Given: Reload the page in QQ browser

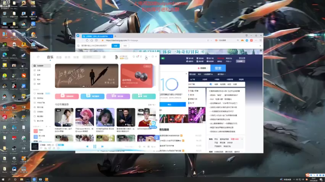Looking at the screenshot, I should click(87, 40).
